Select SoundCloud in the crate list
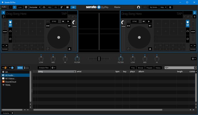This screenshot has height=115, width=198. (15, 82)
